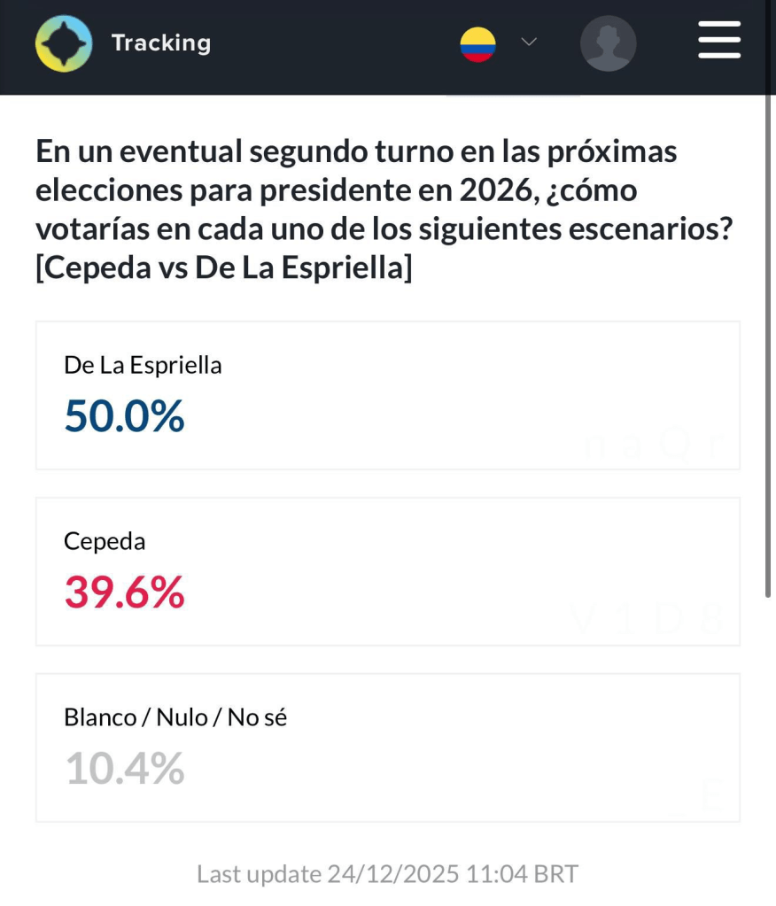Expand the country selector chevron
The height and width of the screenshot is (906, 776).
point(529,43)
